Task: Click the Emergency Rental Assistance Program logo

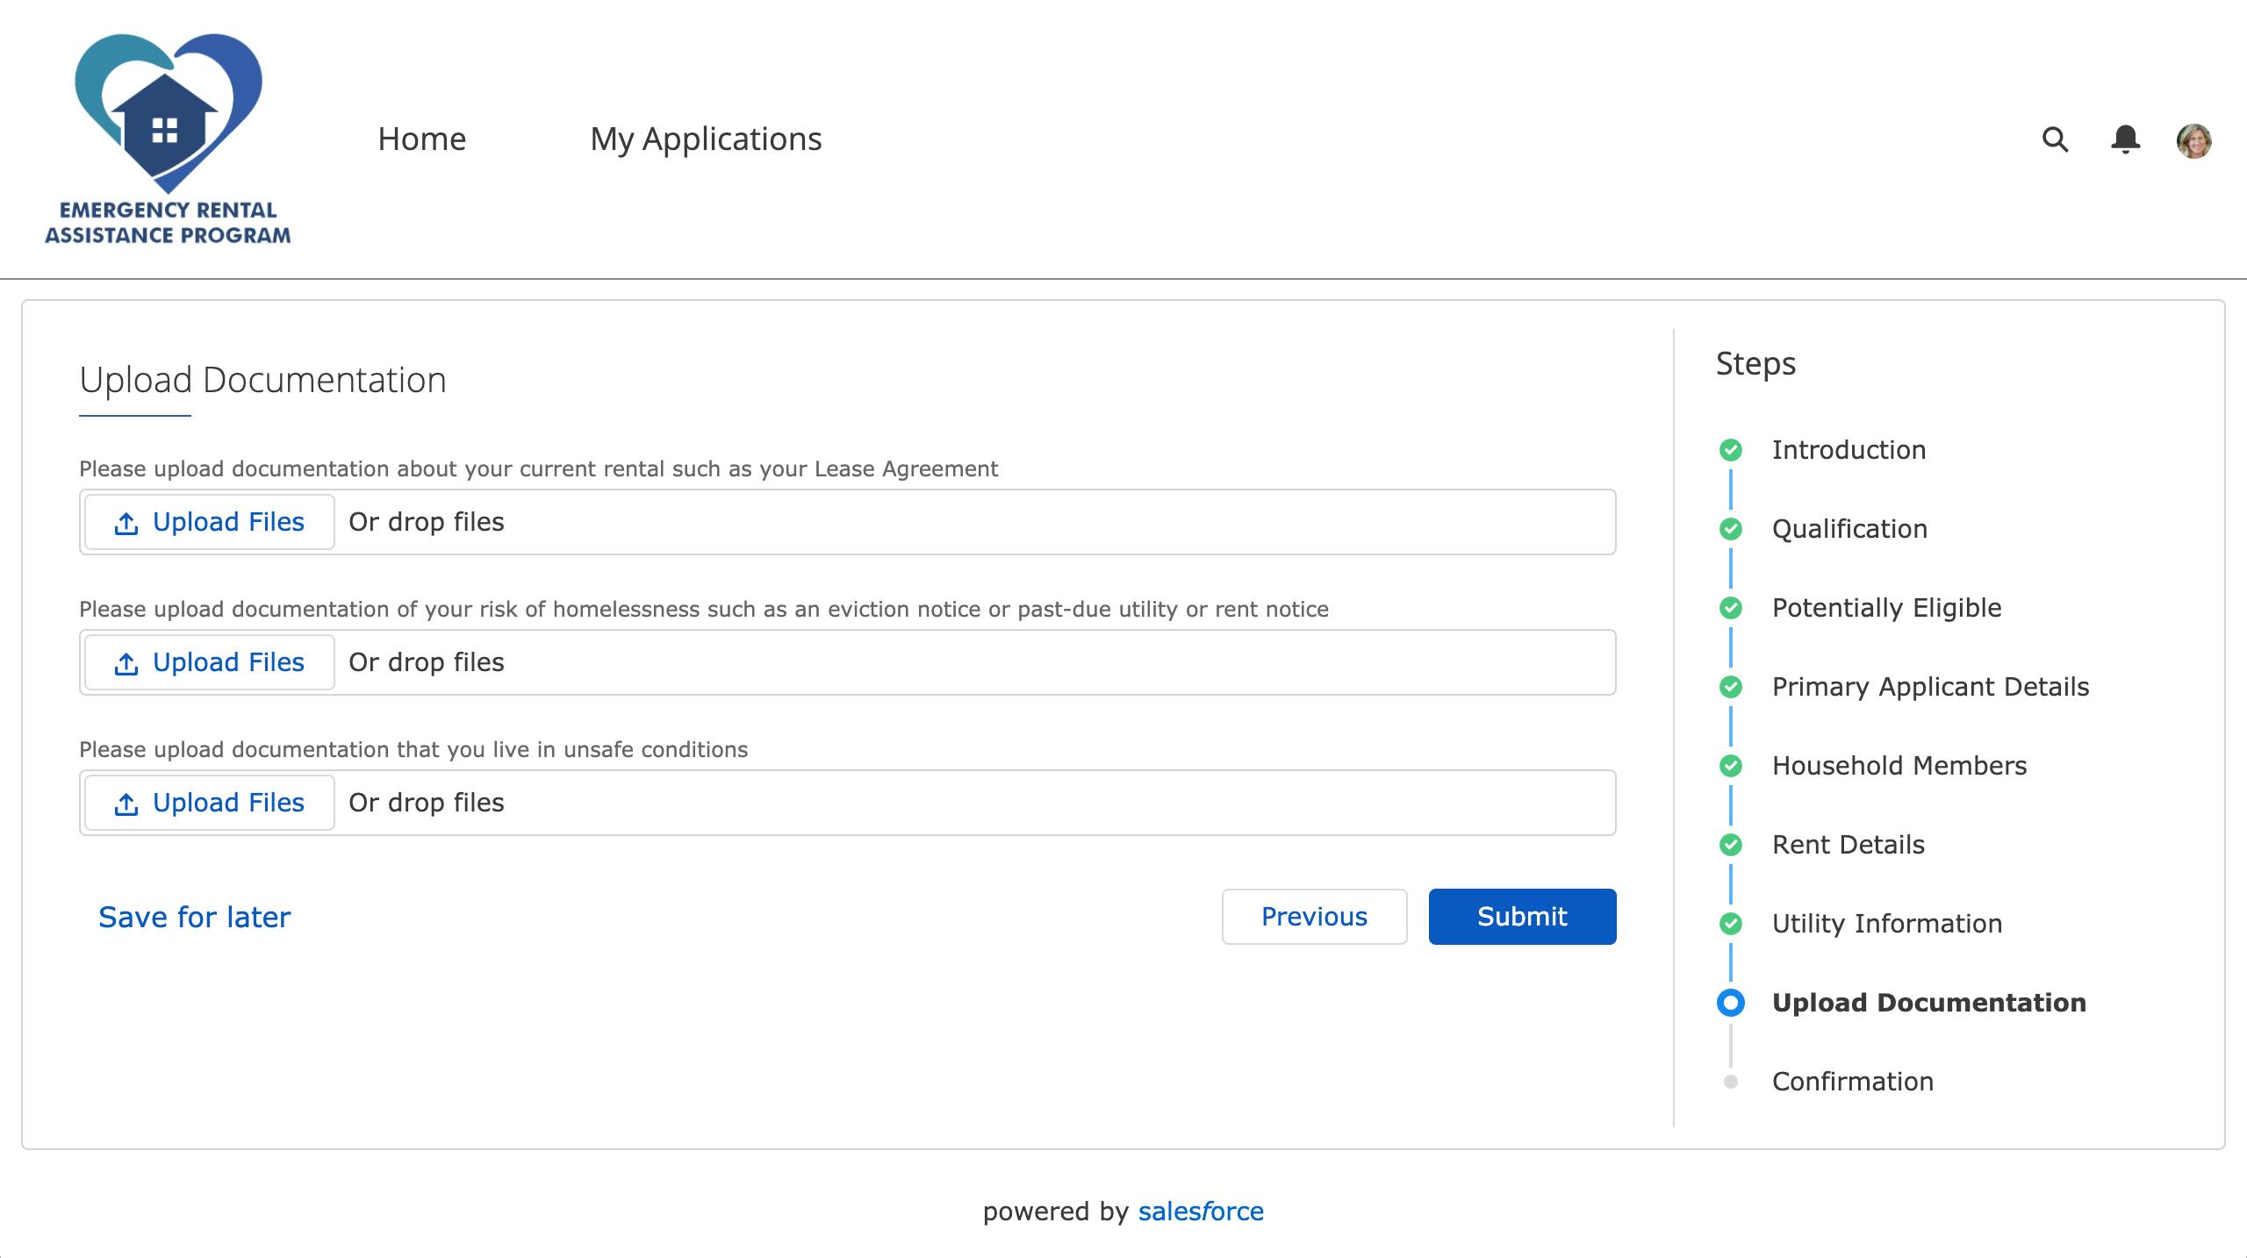Action: (168, 139)
